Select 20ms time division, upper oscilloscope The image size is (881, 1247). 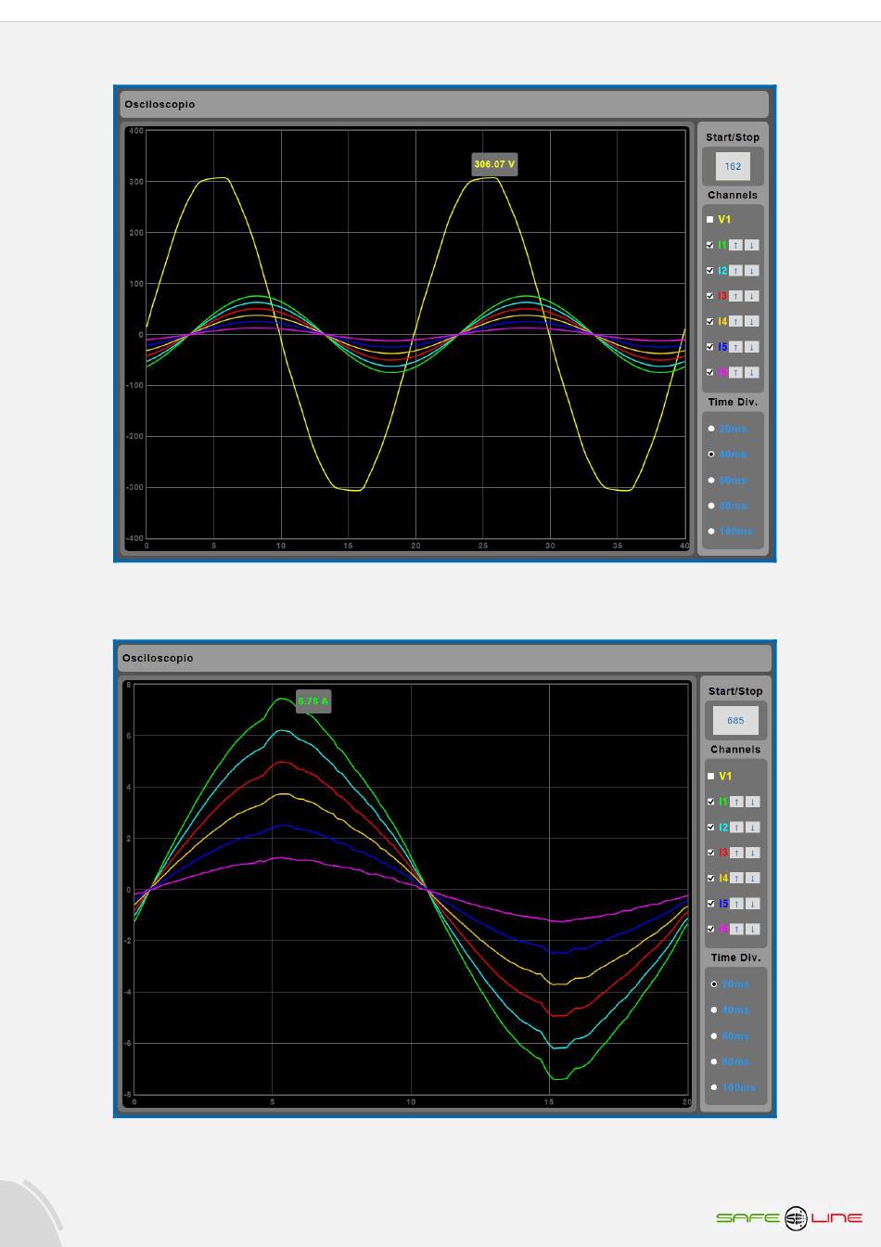711,429
